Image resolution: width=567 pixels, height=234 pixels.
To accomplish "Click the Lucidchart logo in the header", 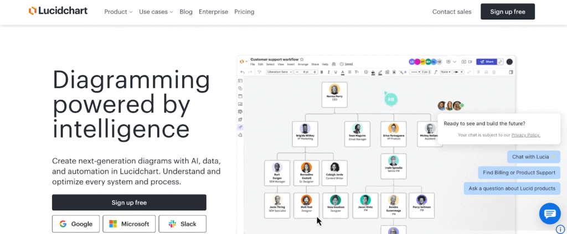I will (58, 11).
